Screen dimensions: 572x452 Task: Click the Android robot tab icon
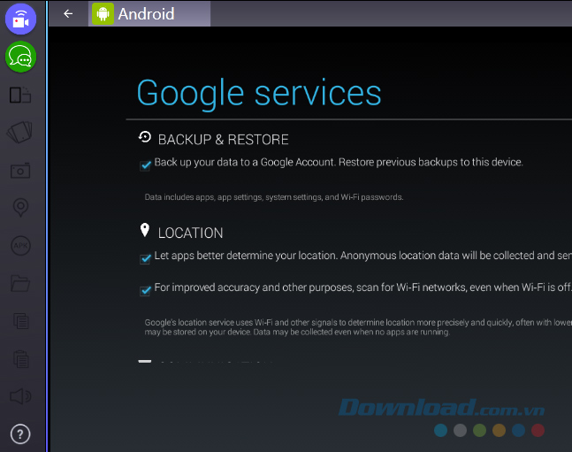pyautogui.click(x=103, y=13)
